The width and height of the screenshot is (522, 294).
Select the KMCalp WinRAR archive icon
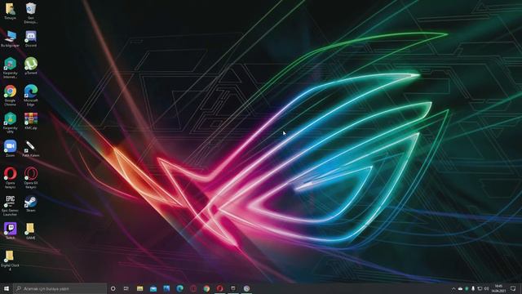point(31,122)
